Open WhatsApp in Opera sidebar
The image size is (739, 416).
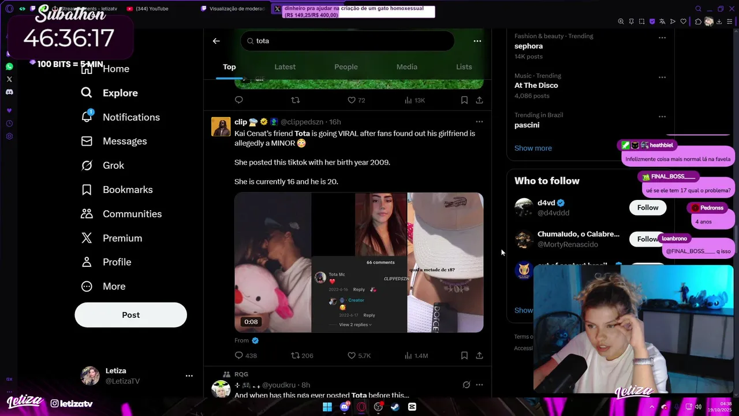click(9, 66)
